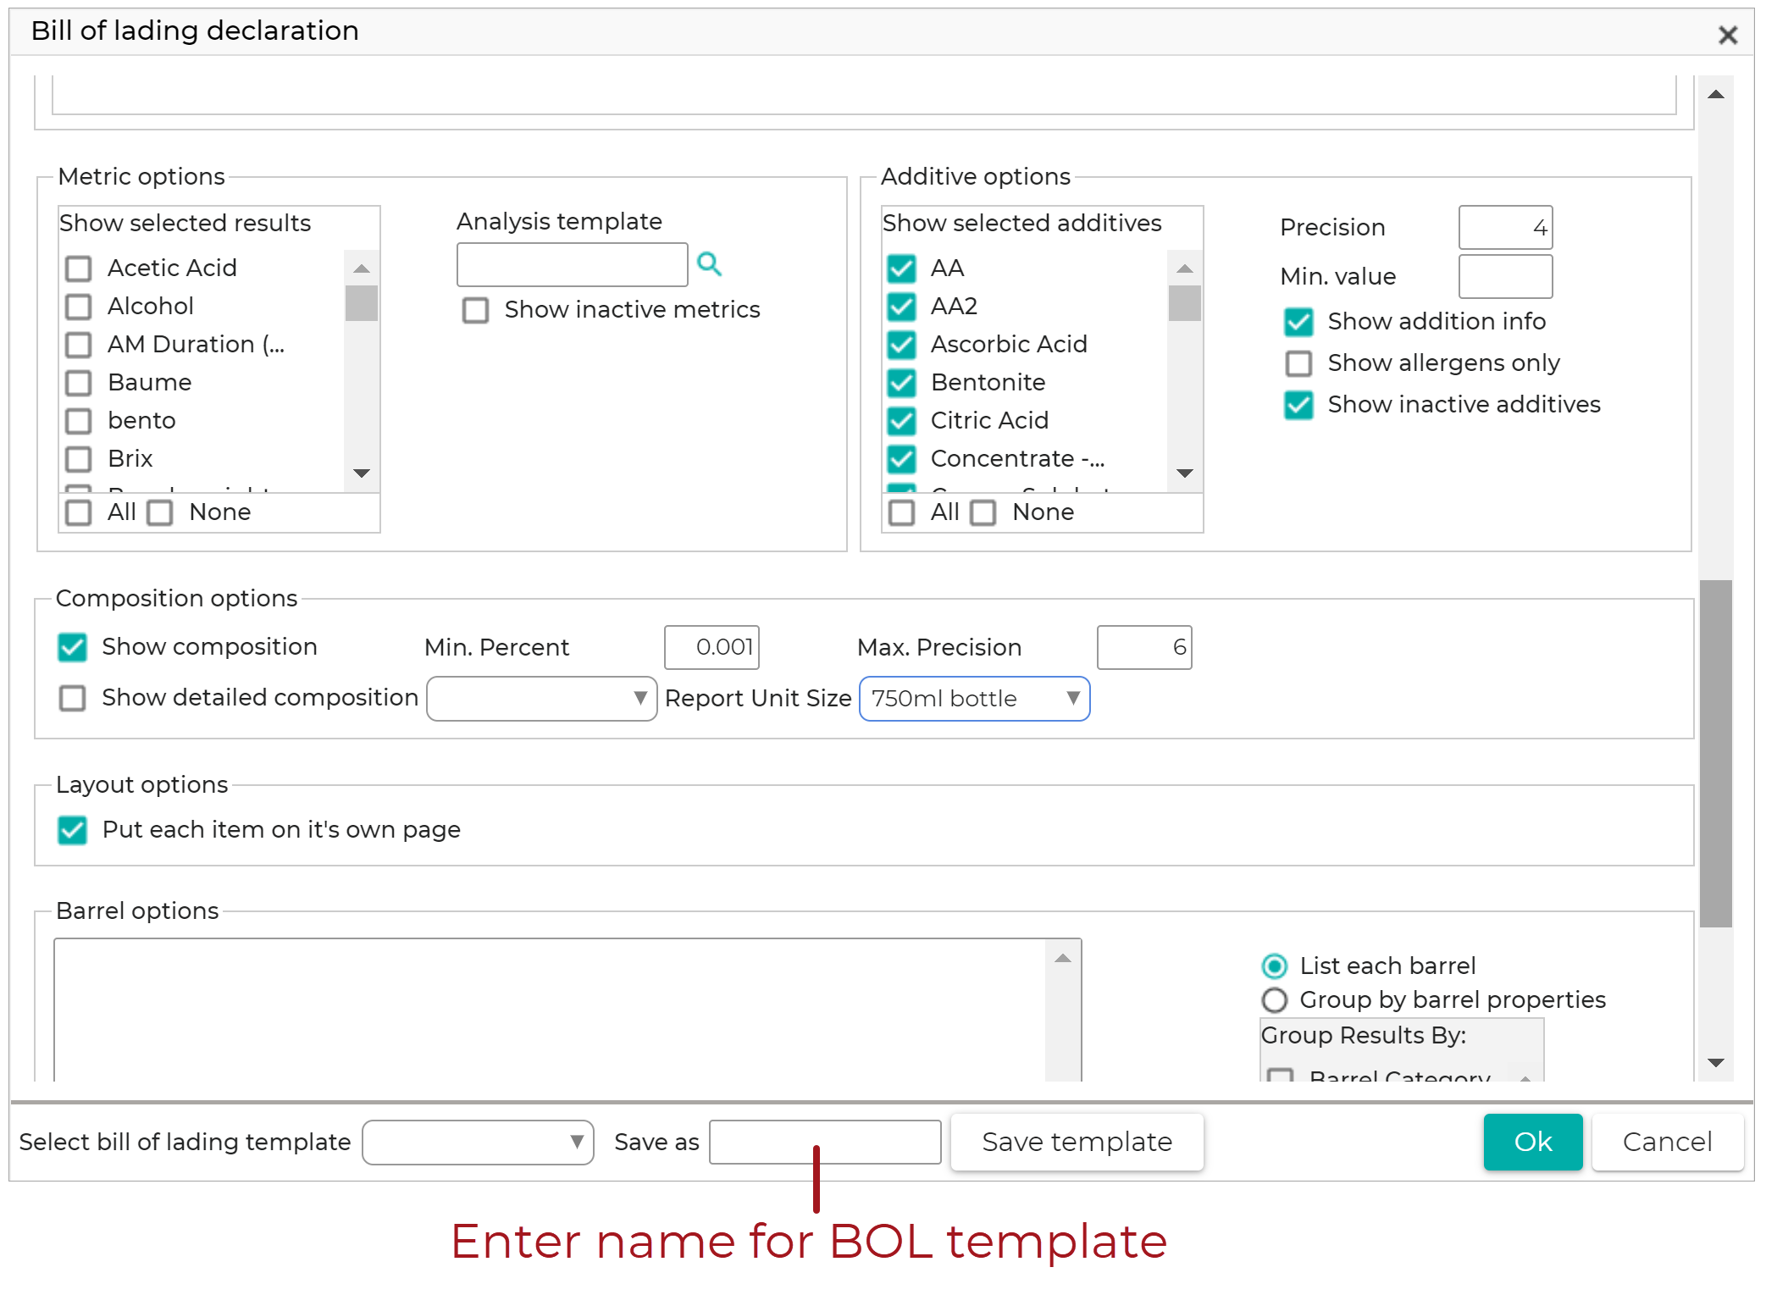The width and height of the screenshot is (1766, 1295).
Task: Enable Show detailed composition
Action: [73, 698]
